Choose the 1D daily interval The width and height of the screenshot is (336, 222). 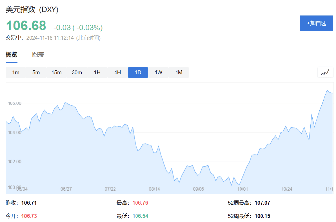(x=138, y=72)
